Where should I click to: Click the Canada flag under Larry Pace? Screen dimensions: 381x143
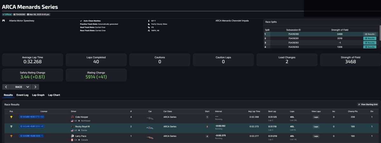(x=72, y=140)
